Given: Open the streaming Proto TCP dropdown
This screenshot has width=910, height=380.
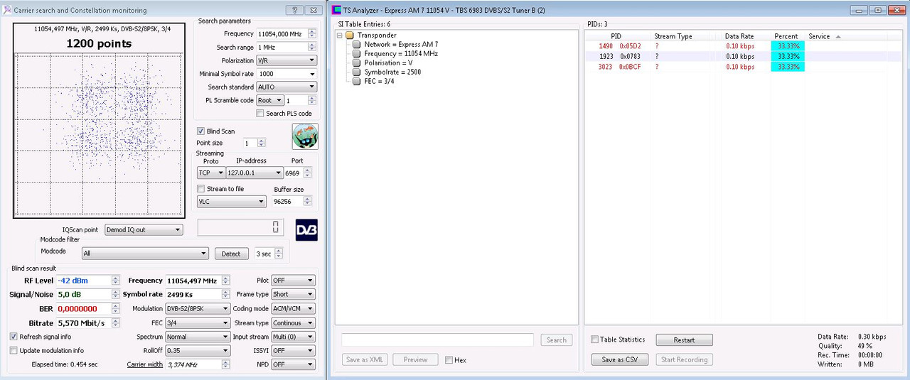Looking at the screenshot, I should (x=211, y=173).
